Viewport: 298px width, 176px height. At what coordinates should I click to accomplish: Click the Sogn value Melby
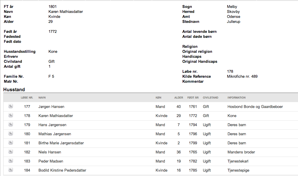tap(232, 7)
